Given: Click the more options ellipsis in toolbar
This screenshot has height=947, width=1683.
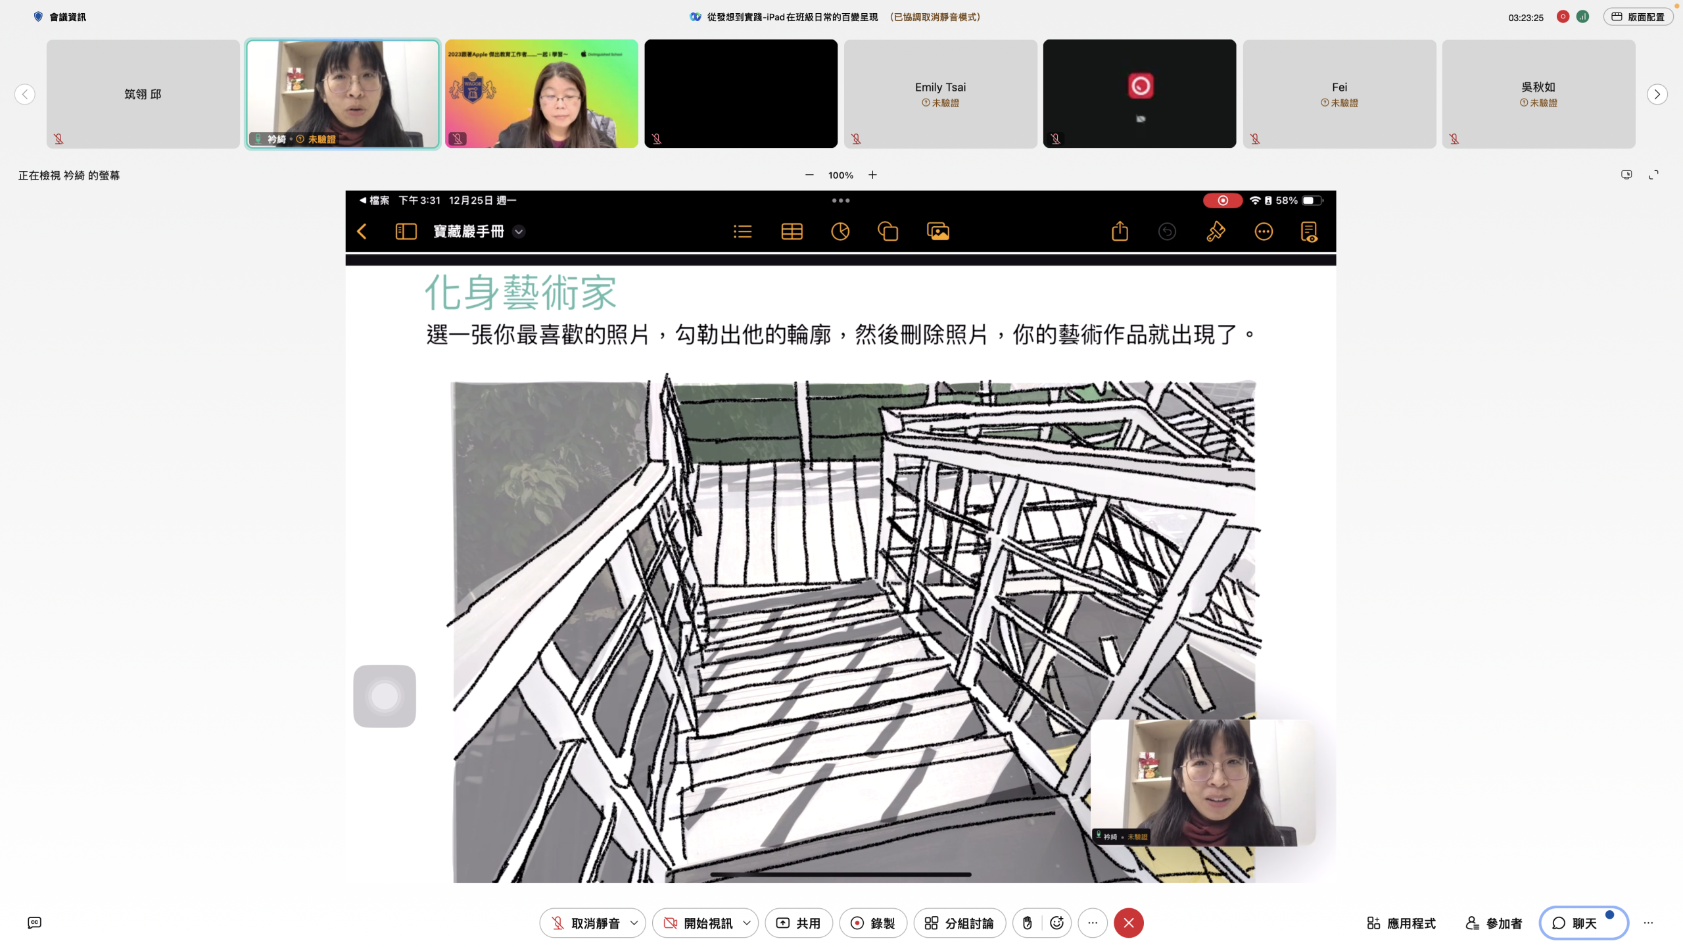Looking at the screenshot, I should tap(1092, 923).
